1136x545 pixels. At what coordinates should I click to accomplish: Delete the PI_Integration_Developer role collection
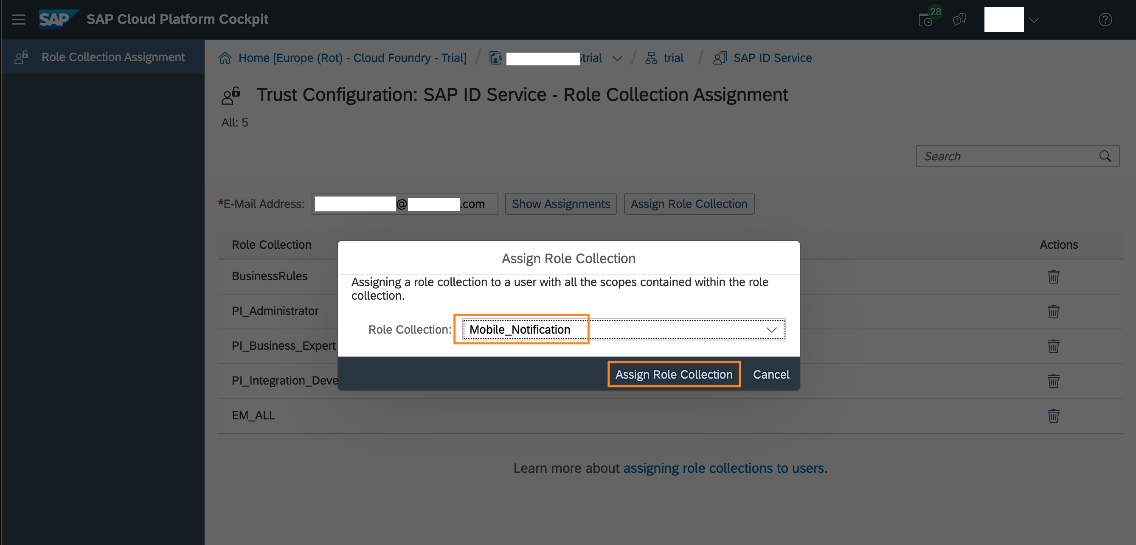(x=1053, y=381)
